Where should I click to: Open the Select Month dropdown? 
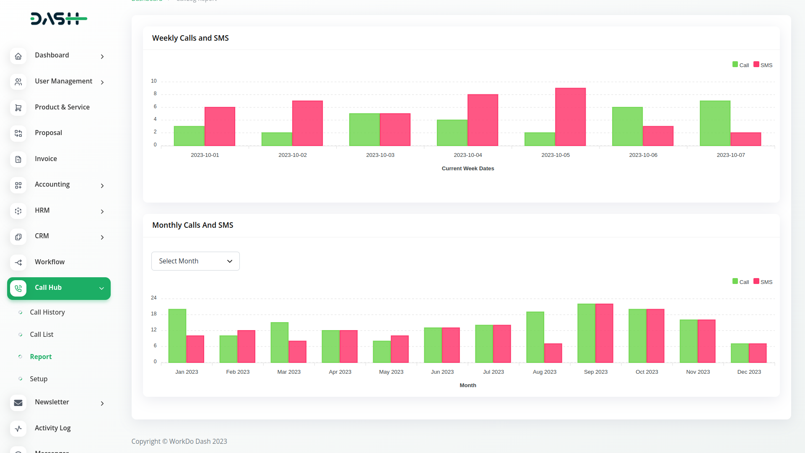195,261
